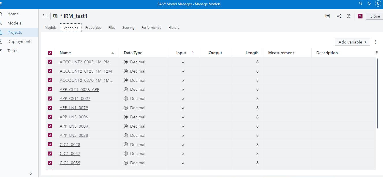Refresh the project view
The height and width of the screenshot is (178, 383).
click(x=348, y=16)
